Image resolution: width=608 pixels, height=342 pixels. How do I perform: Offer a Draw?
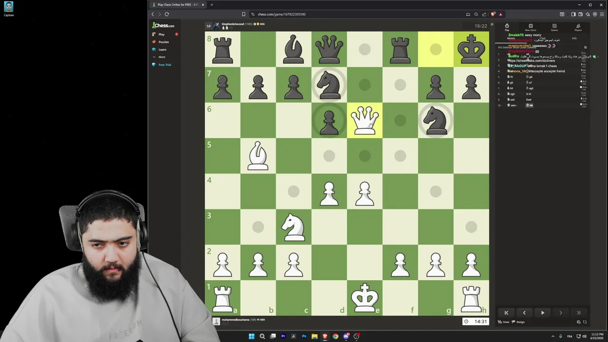point(503,322)
